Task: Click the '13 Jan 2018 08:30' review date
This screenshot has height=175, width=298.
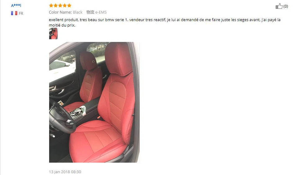Action: [65, 172]
